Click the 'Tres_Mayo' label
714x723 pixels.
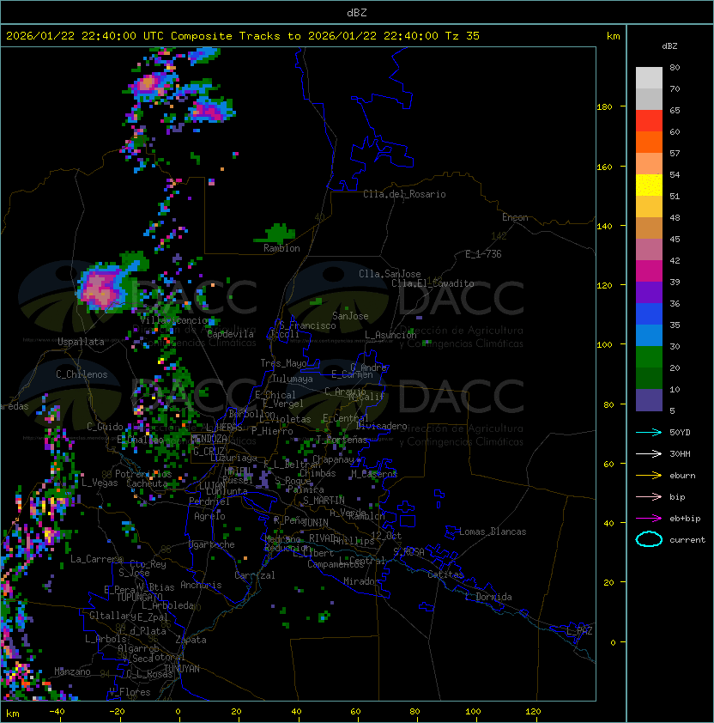point(283,363)
